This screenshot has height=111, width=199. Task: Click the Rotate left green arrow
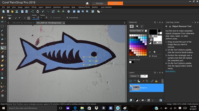[59, 12]
